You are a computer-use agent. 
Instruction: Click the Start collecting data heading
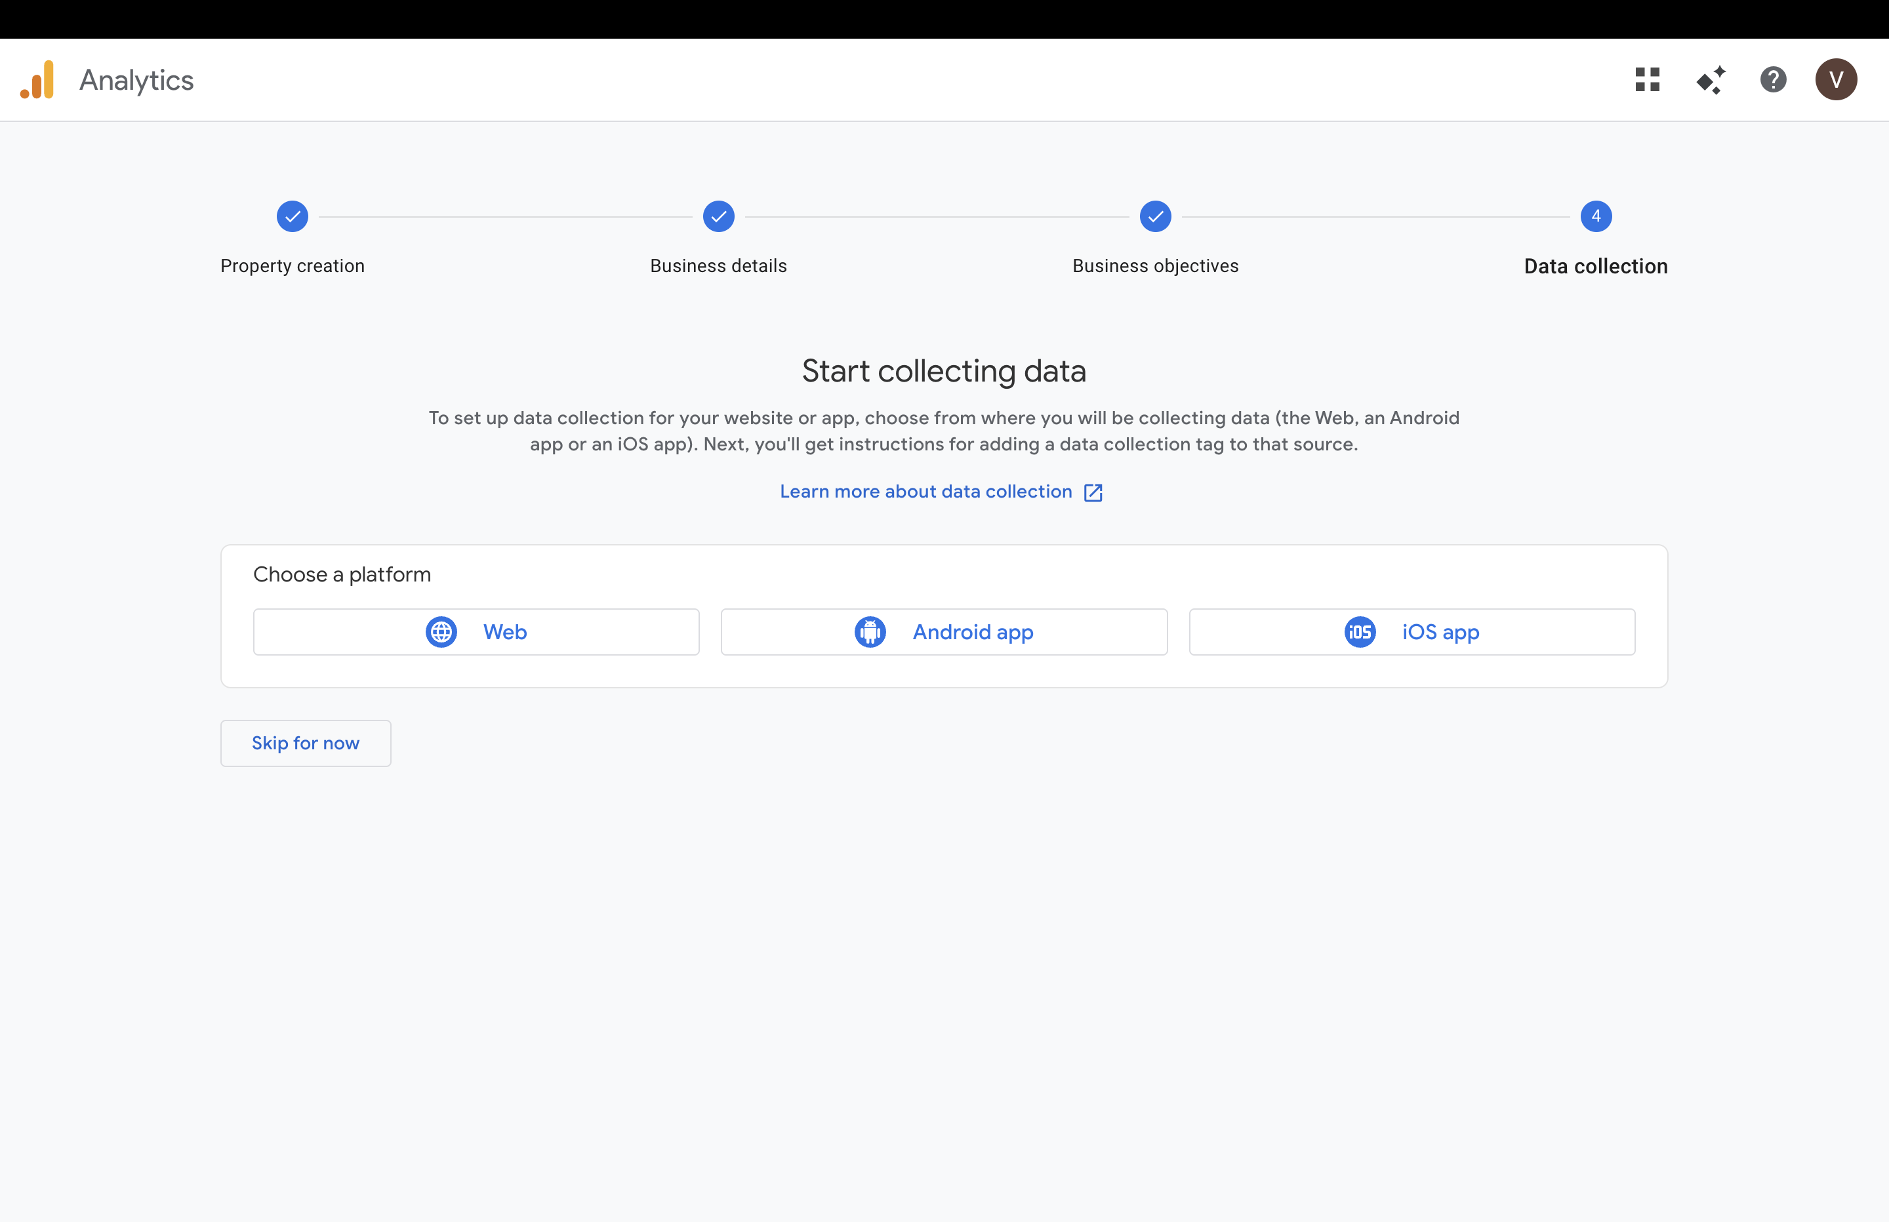coord(944,370)
